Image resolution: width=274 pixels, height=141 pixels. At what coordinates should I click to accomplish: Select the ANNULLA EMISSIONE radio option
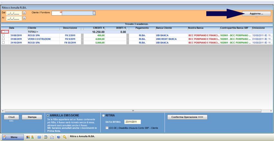point(48,116)
